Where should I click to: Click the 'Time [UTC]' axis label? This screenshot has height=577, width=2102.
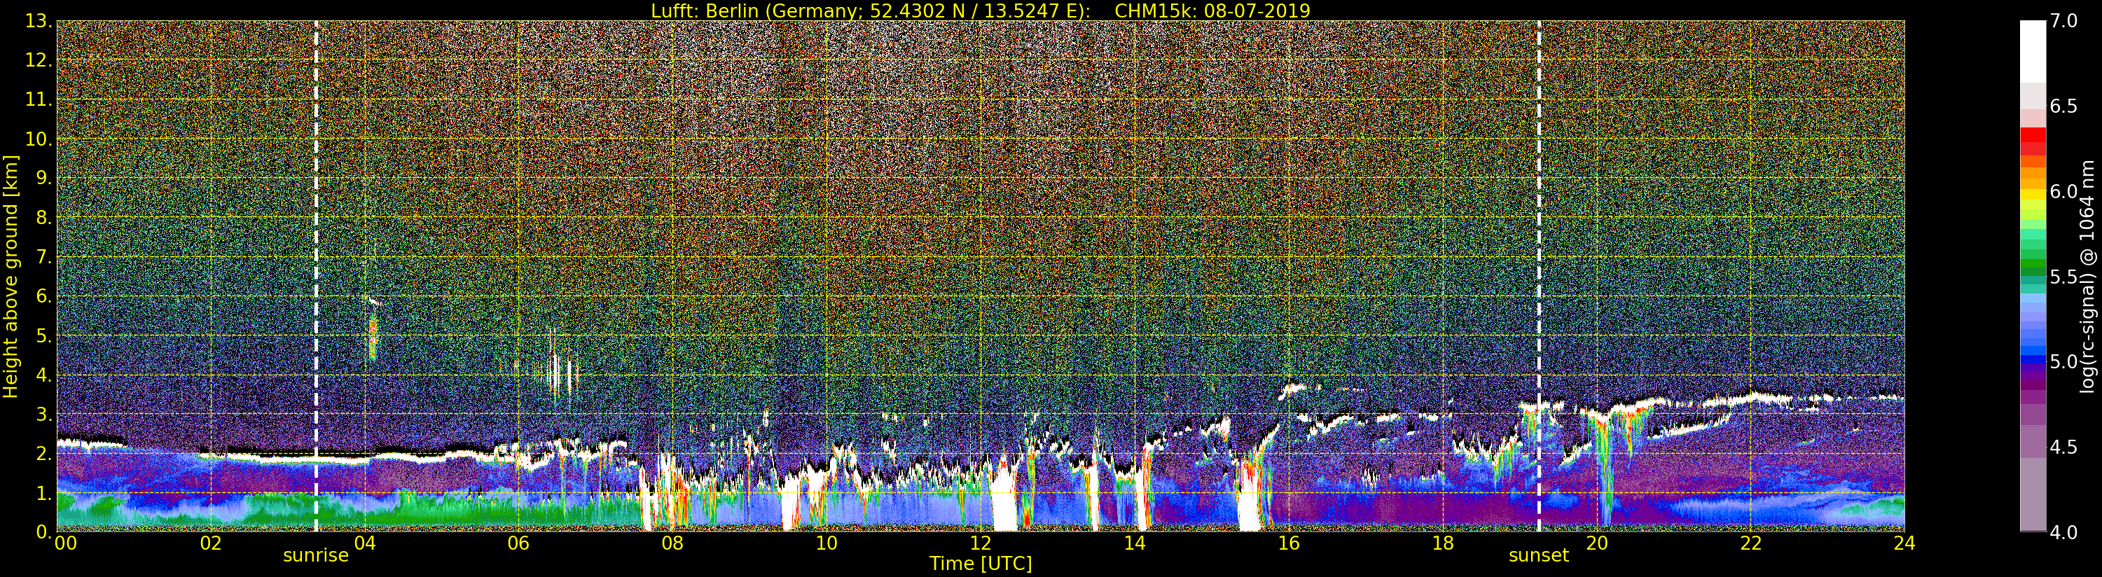point(981,563)
